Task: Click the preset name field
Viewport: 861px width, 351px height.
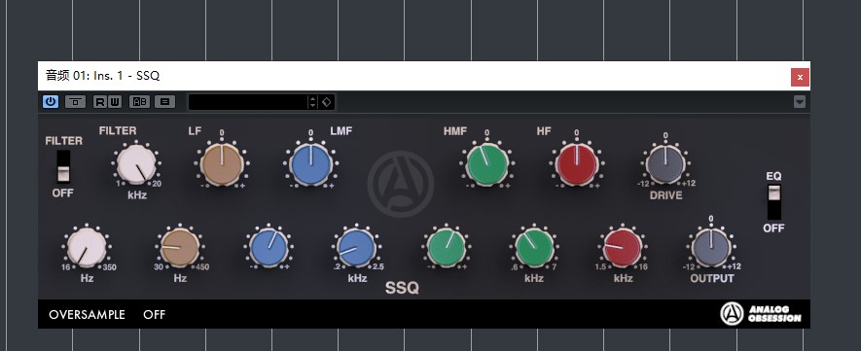Action: pos(248,102)
